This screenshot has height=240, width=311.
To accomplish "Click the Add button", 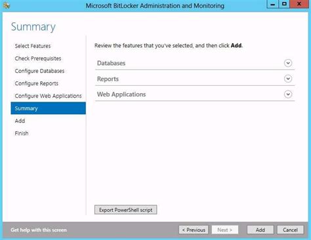I will click(260, 230).
